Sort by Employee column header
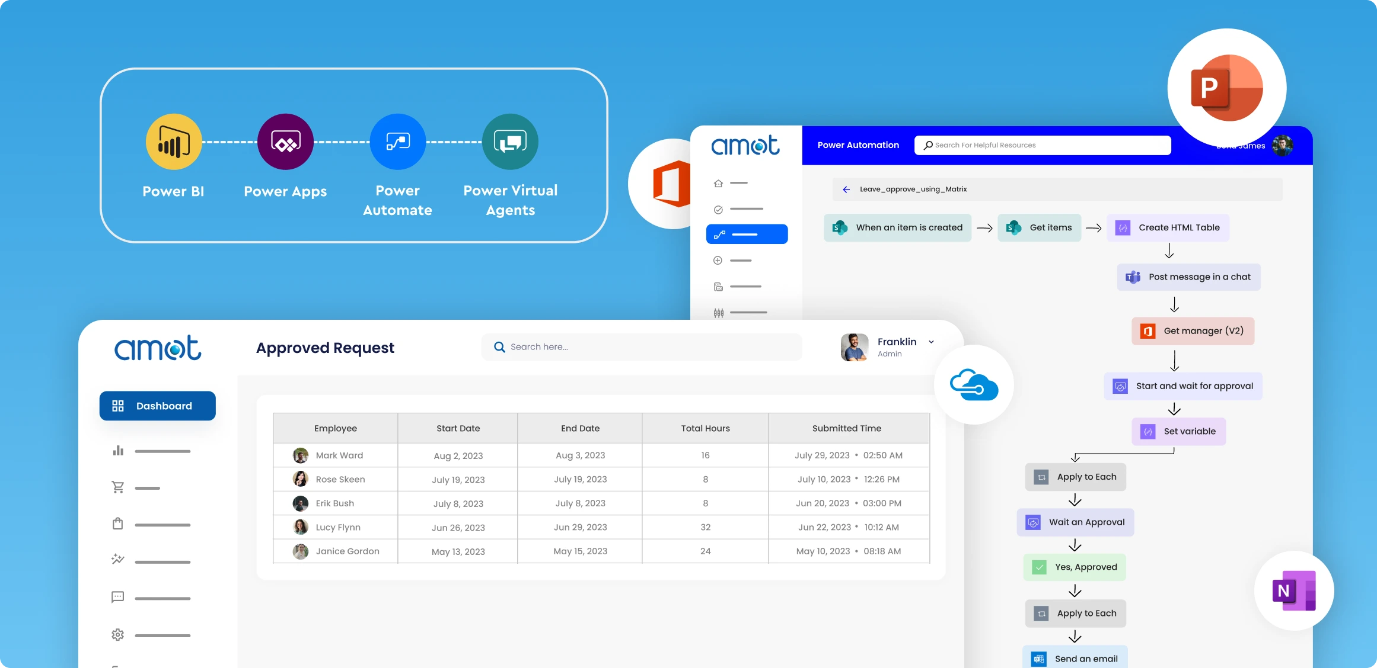This screenshot has width=1377, height=668. tap(336, 428)
